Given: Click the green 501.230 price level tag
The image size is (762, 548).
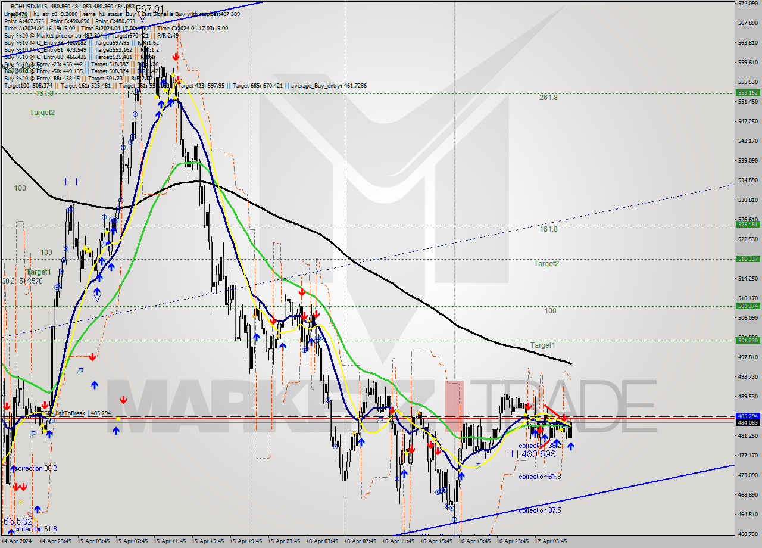Looking at the screenshot, I should tap(748, 340).
